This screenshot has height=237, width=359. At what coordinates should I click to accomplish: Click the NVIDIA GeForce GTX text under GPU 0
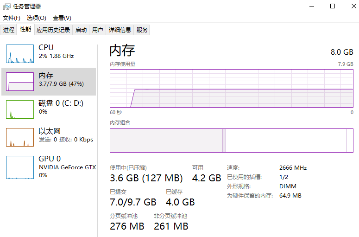67,167
